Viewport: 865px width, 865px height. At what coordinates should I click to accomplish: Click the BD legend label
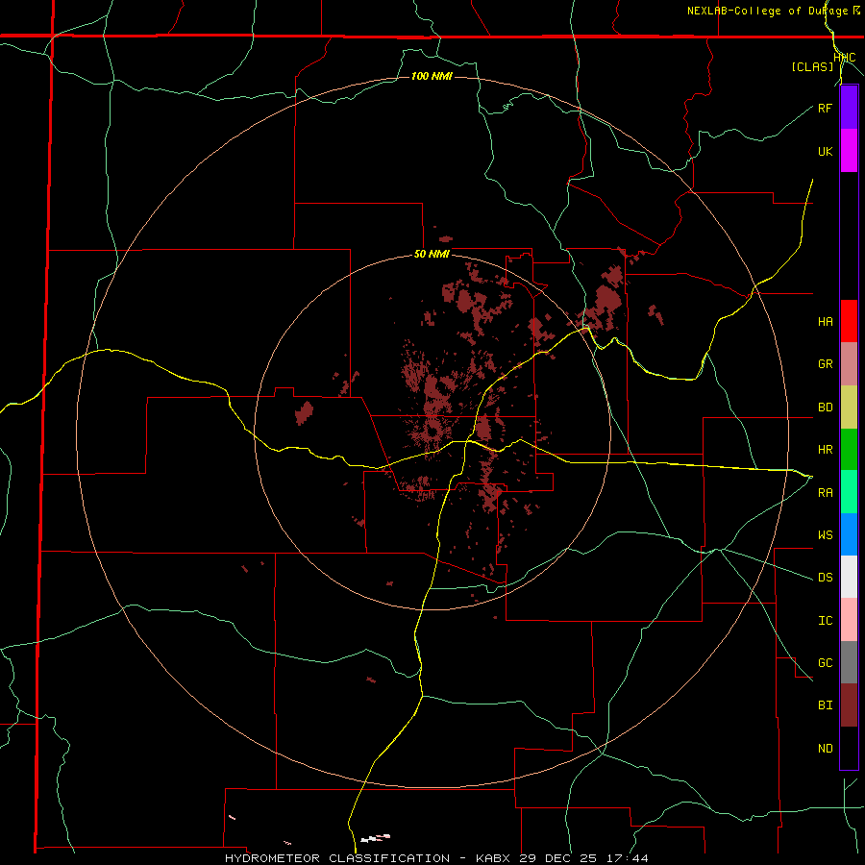tap(826, 408)
